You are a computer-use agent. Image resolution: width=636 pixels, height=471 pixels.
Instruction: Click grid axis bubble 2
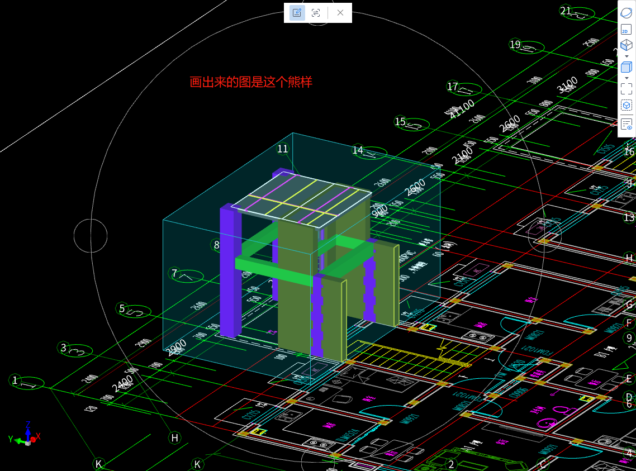point(451,464)
